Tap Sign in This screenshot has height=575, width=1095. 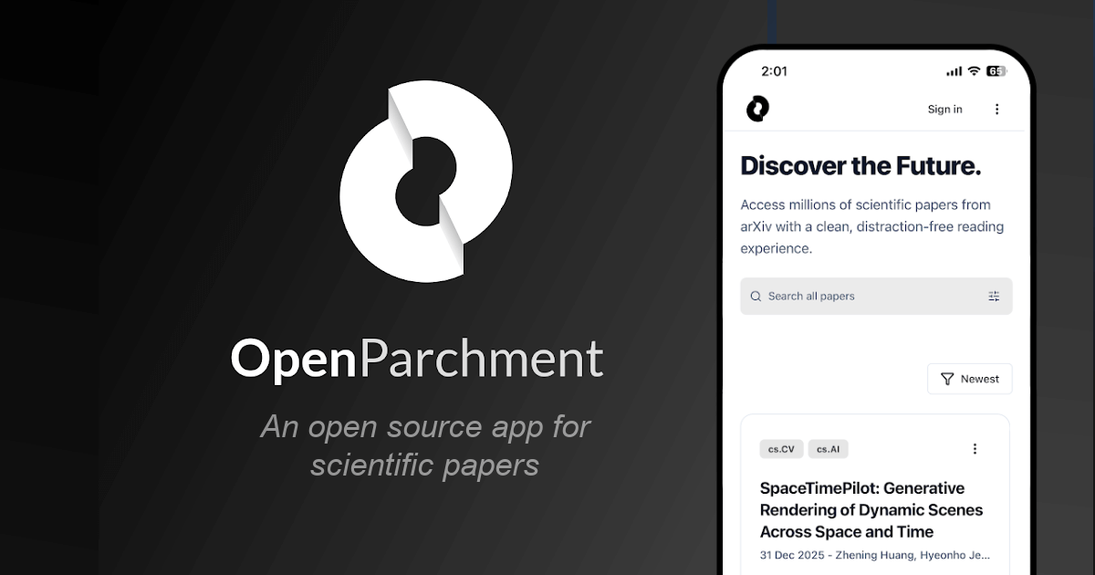coord(944,110)
